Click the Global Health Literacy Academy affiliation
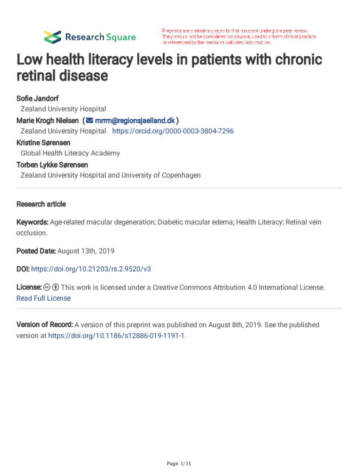The height and width of the screenshot is (476, 358). pos(70,153)
